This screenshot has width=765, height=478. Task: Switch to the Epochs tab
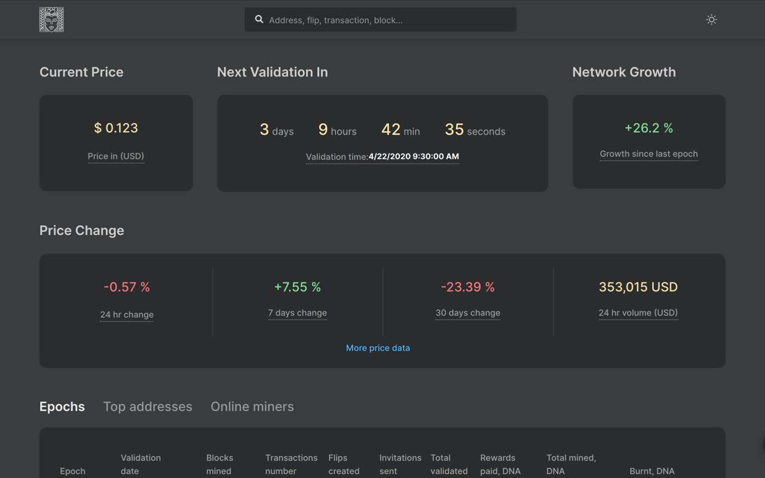(62, 406)
